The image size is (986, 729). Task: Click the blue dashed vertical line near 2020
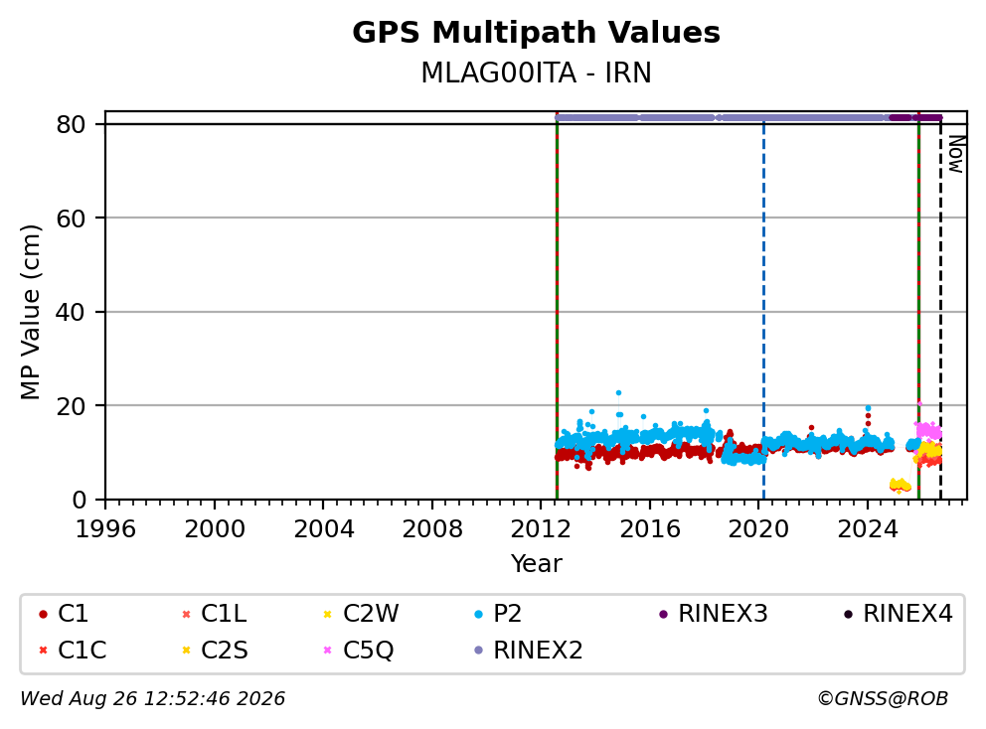[x=763, y=308]
